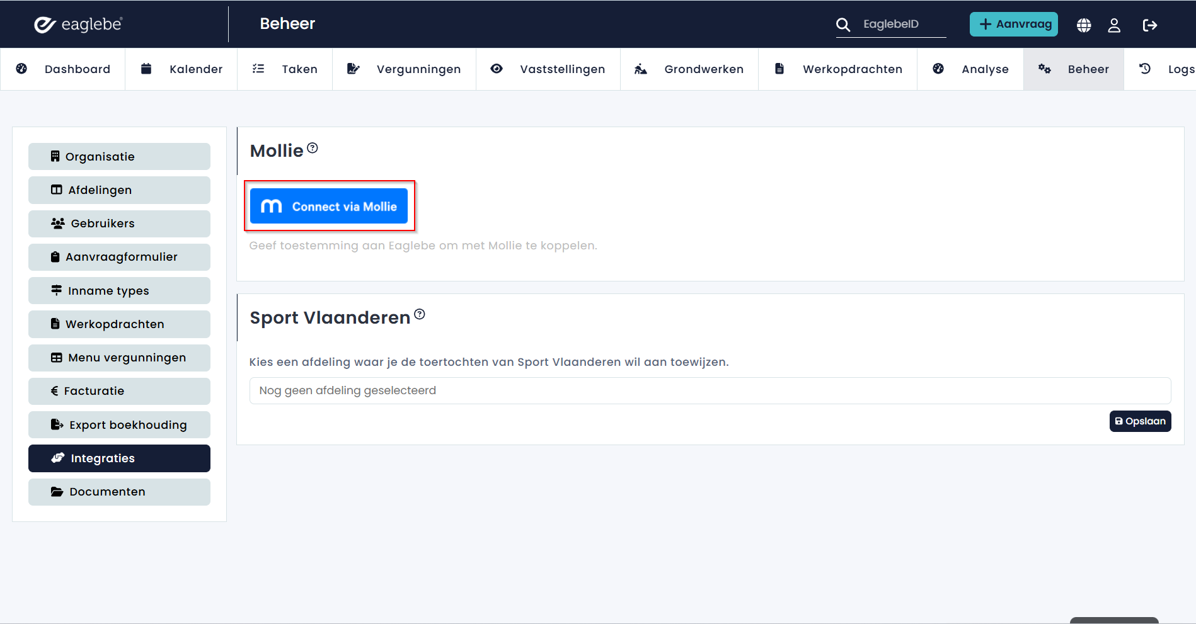Open the Werkopdrachten top tab
Screen dimensions: 1196x624
coord(838,69)
